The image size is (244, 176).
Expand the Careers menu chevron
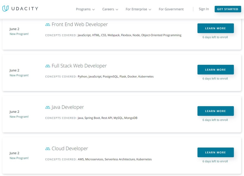click(x=117, y=9)
